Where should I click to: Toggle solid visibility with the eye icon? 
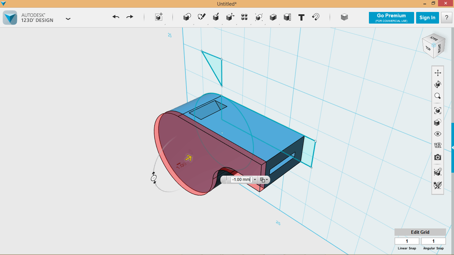coord(438,134)
